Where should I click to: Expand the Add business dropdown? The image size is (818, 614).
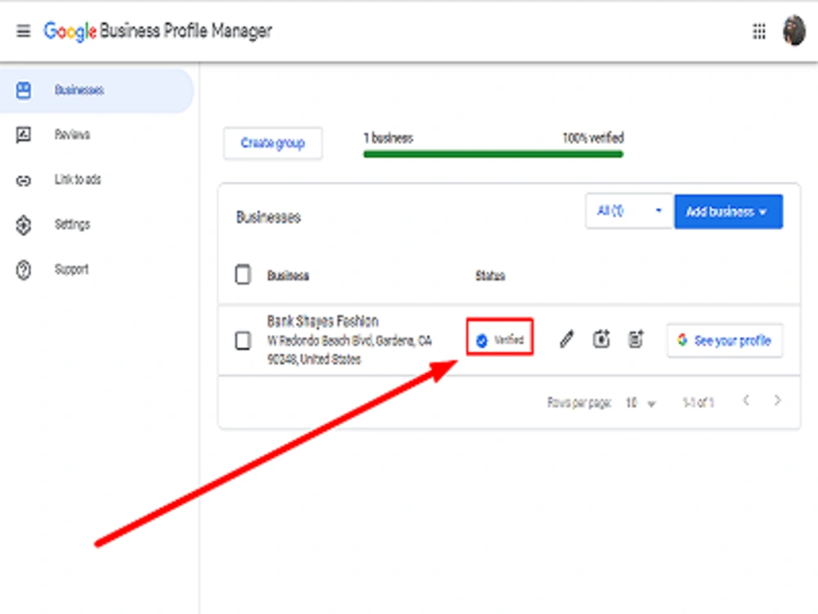728,211
